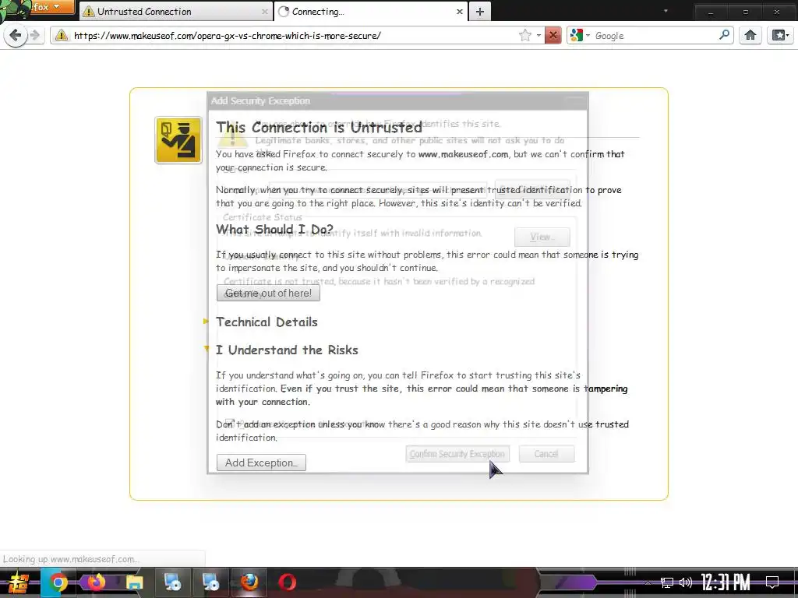798x598 pixels.
Task: Show hidden tray icons chevron
Action: [648, 582]
